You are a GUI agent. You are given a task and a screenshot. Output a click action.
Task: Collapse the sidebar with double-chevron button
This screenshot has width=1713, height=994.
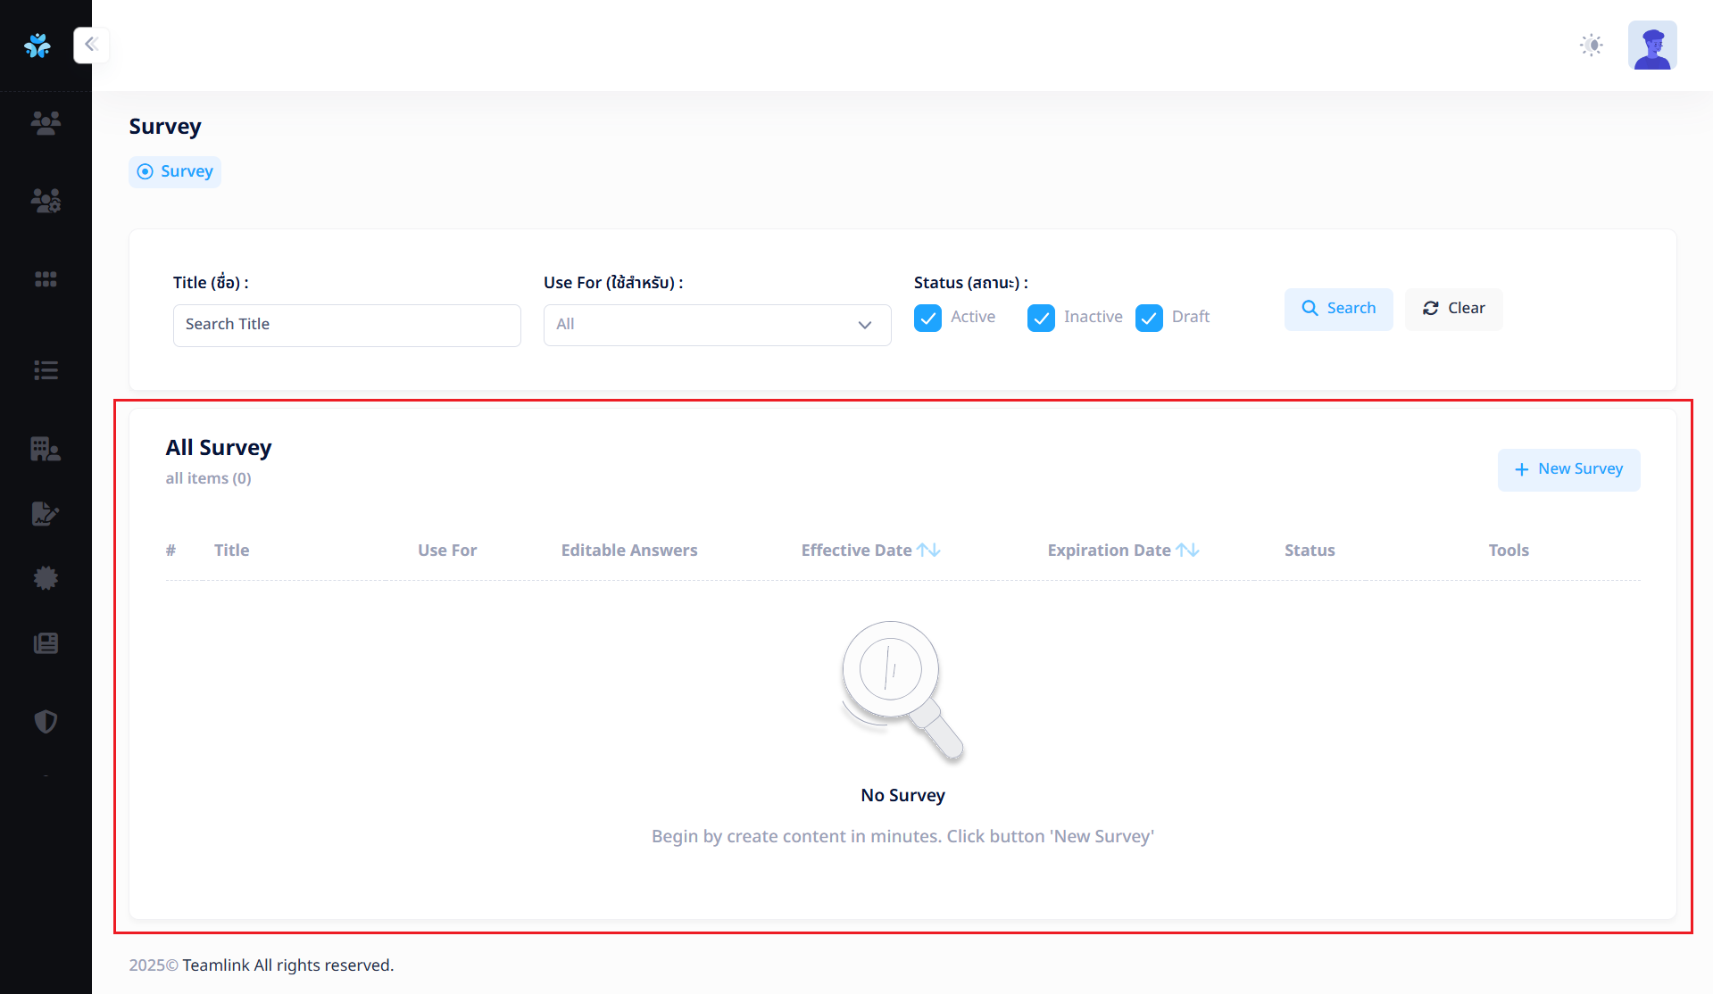tap(91, 45)
